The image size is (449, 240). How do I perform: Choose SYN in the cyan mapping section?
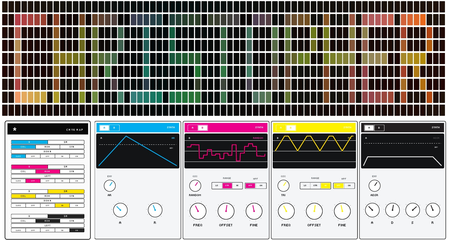[x=72, y=147]
